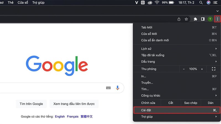
Task: Open Spotlight search magnifier in menu bar
Action: pos(201,2)
